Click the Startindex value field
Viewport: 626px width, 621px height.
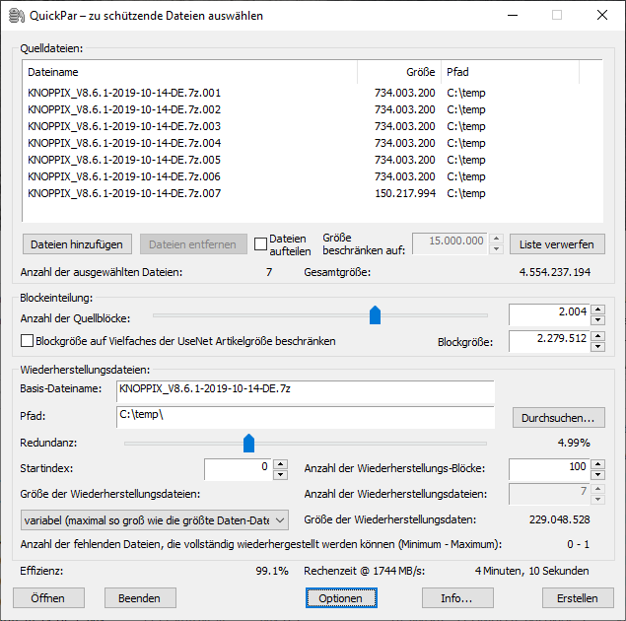[238, 469]
